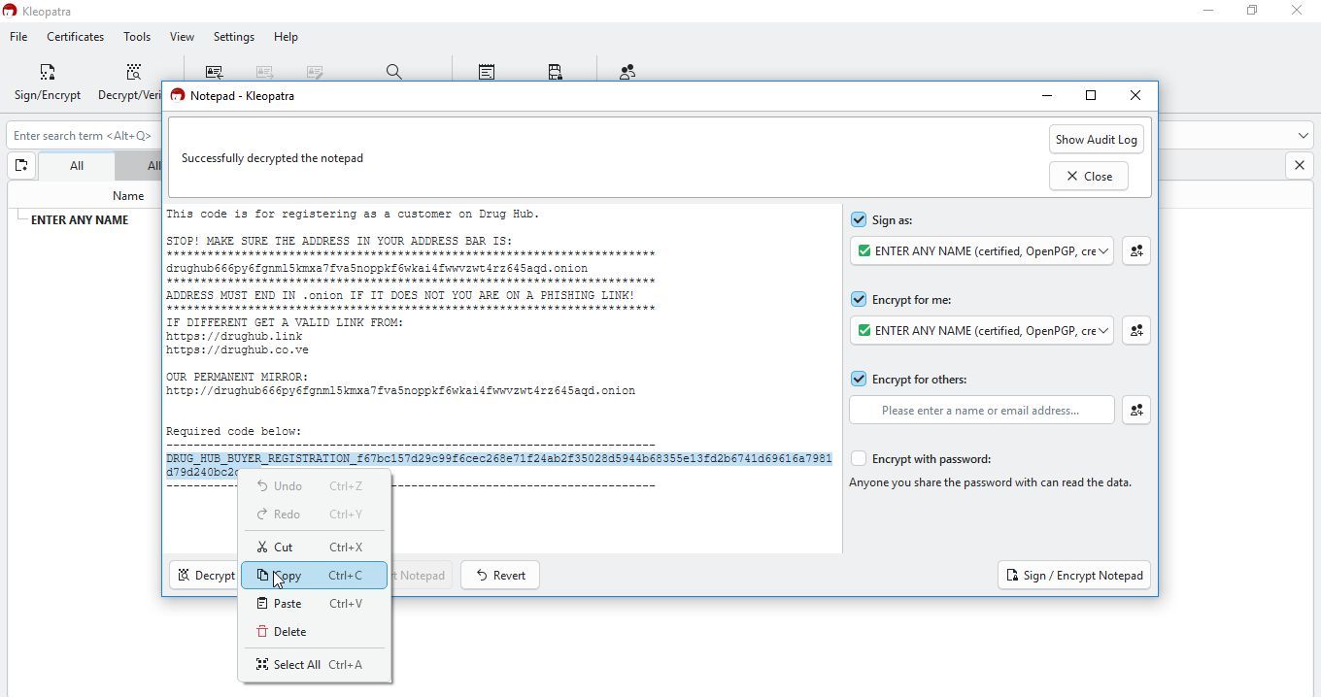The image size is (1321, 697).
Task: Choose Delete from the context menu
Action: coord(314,632)
